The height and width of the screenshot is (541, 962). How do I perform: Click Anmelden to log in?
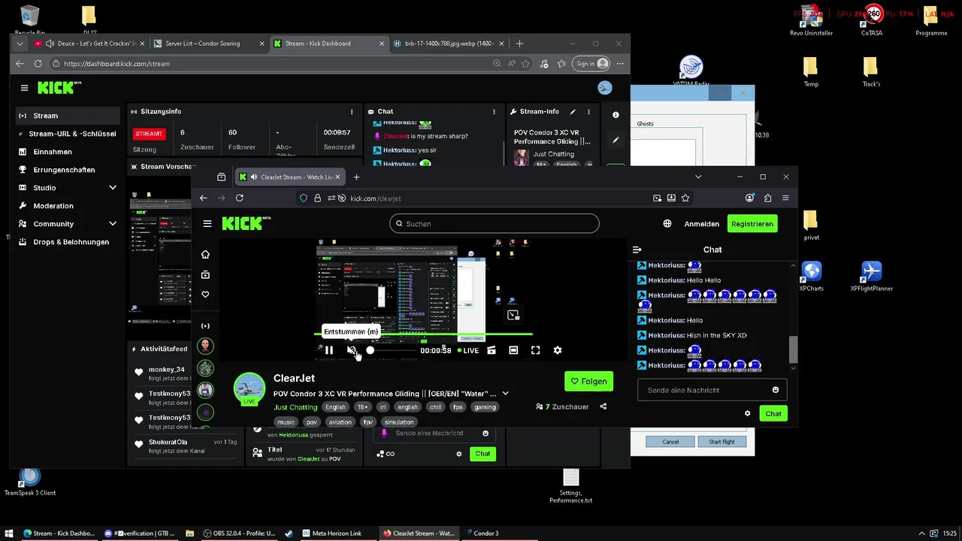pyautogui.click(x=702, y=224)
